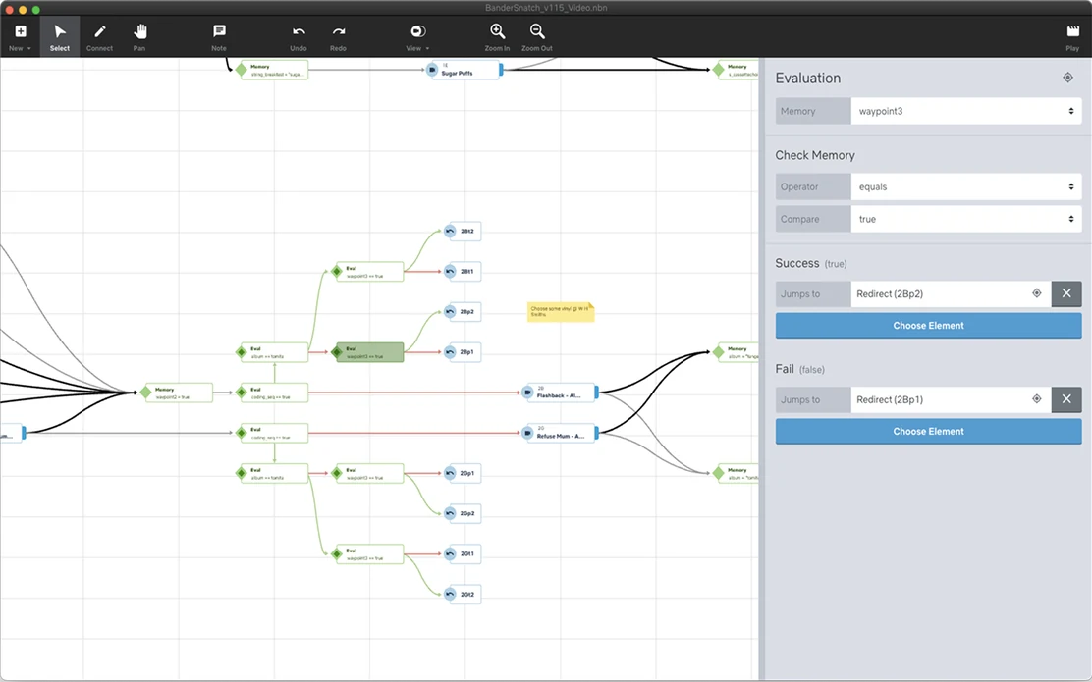Select Memory string_breakfast node at top
1092x682 pixels.
point(272,70)
